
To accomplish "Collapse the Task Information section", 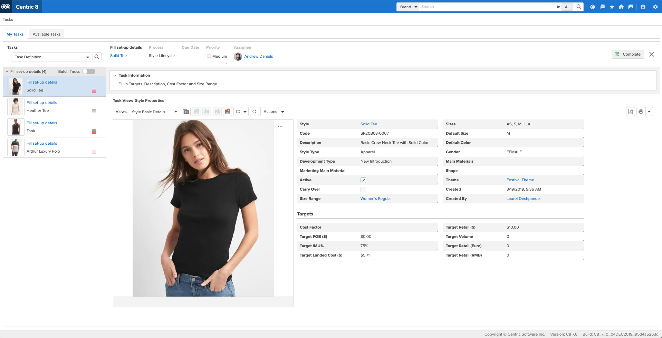I will 115,75.
